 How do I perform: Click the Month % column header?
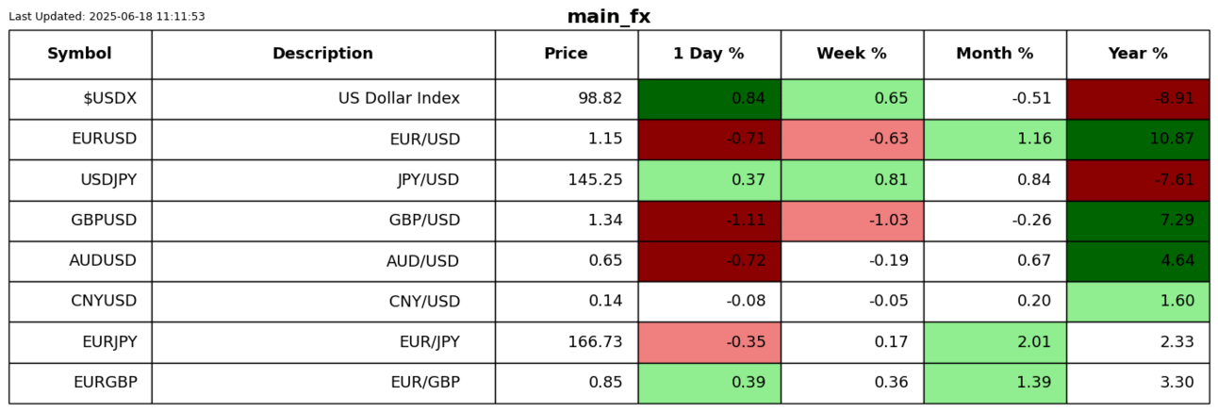(995, 54)
